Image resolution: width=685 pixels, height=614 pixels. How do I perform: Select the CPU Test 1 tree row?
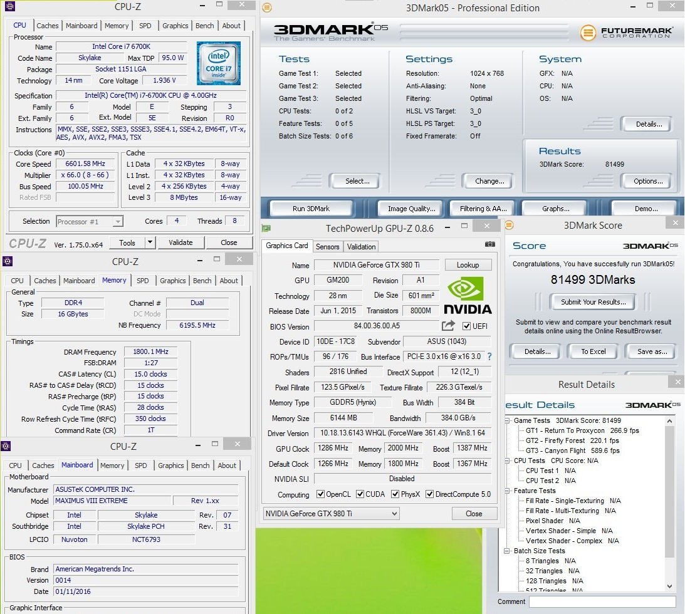click(550, 471)
